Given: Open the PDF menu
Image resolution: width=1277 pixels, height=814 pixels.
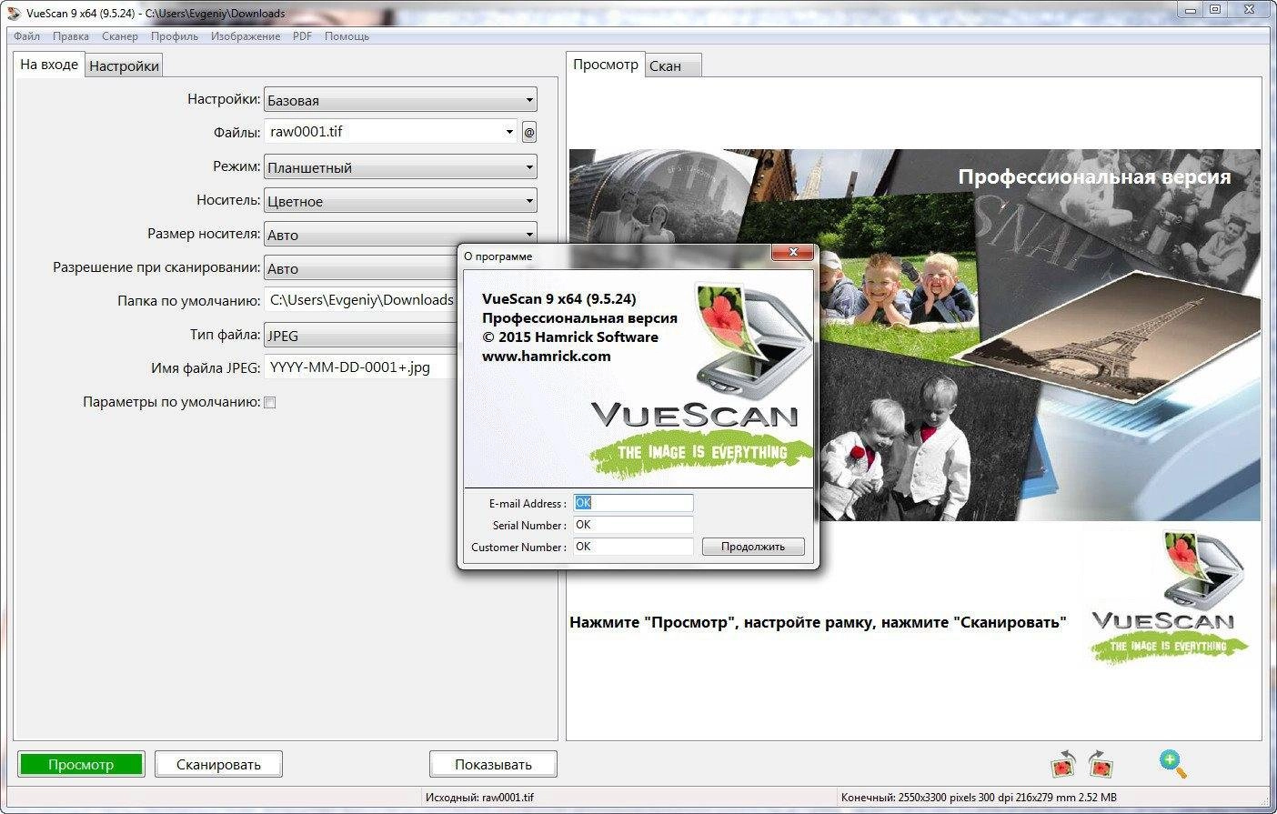Looking at the screenshot, I should pyautogui.click(x=302, y=36).
